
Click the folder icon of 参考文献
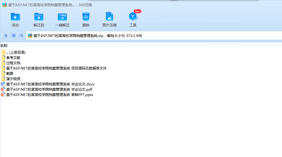[x=3, y=58]
